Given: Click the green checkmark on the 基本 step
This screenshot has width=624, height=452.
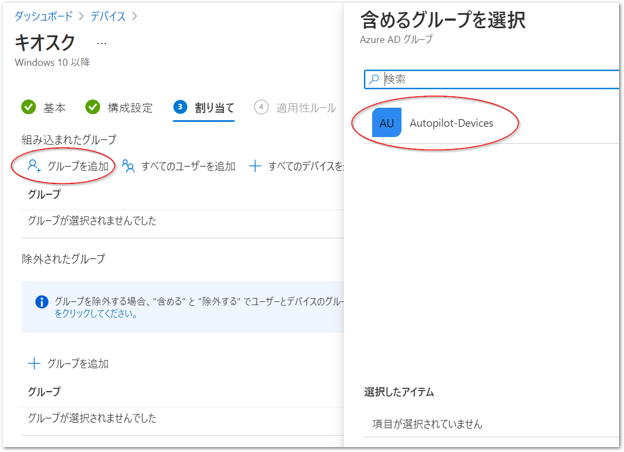Looking at the screenshot, I should (x=28, y=107).
